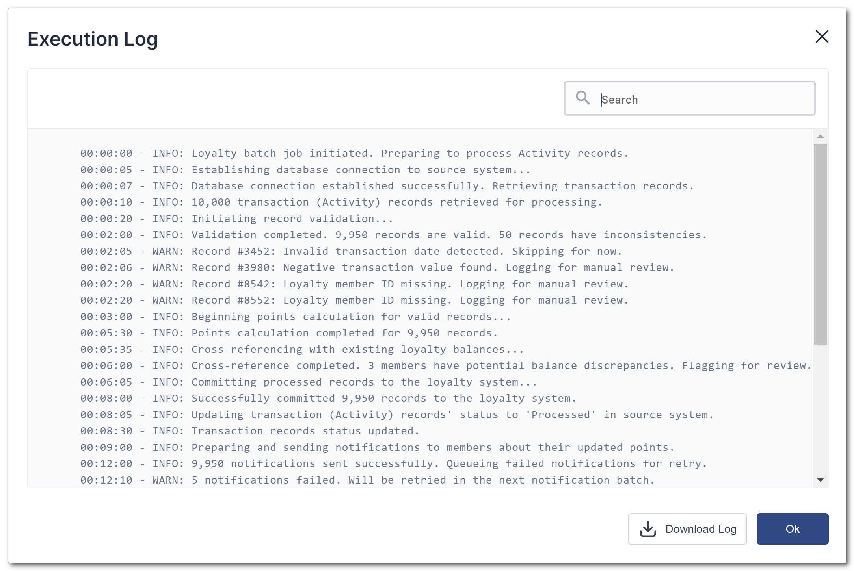This screenshot has width=854, height=571.
Task: Click the Record #3980 negative value warning
Action: point(377,268)
